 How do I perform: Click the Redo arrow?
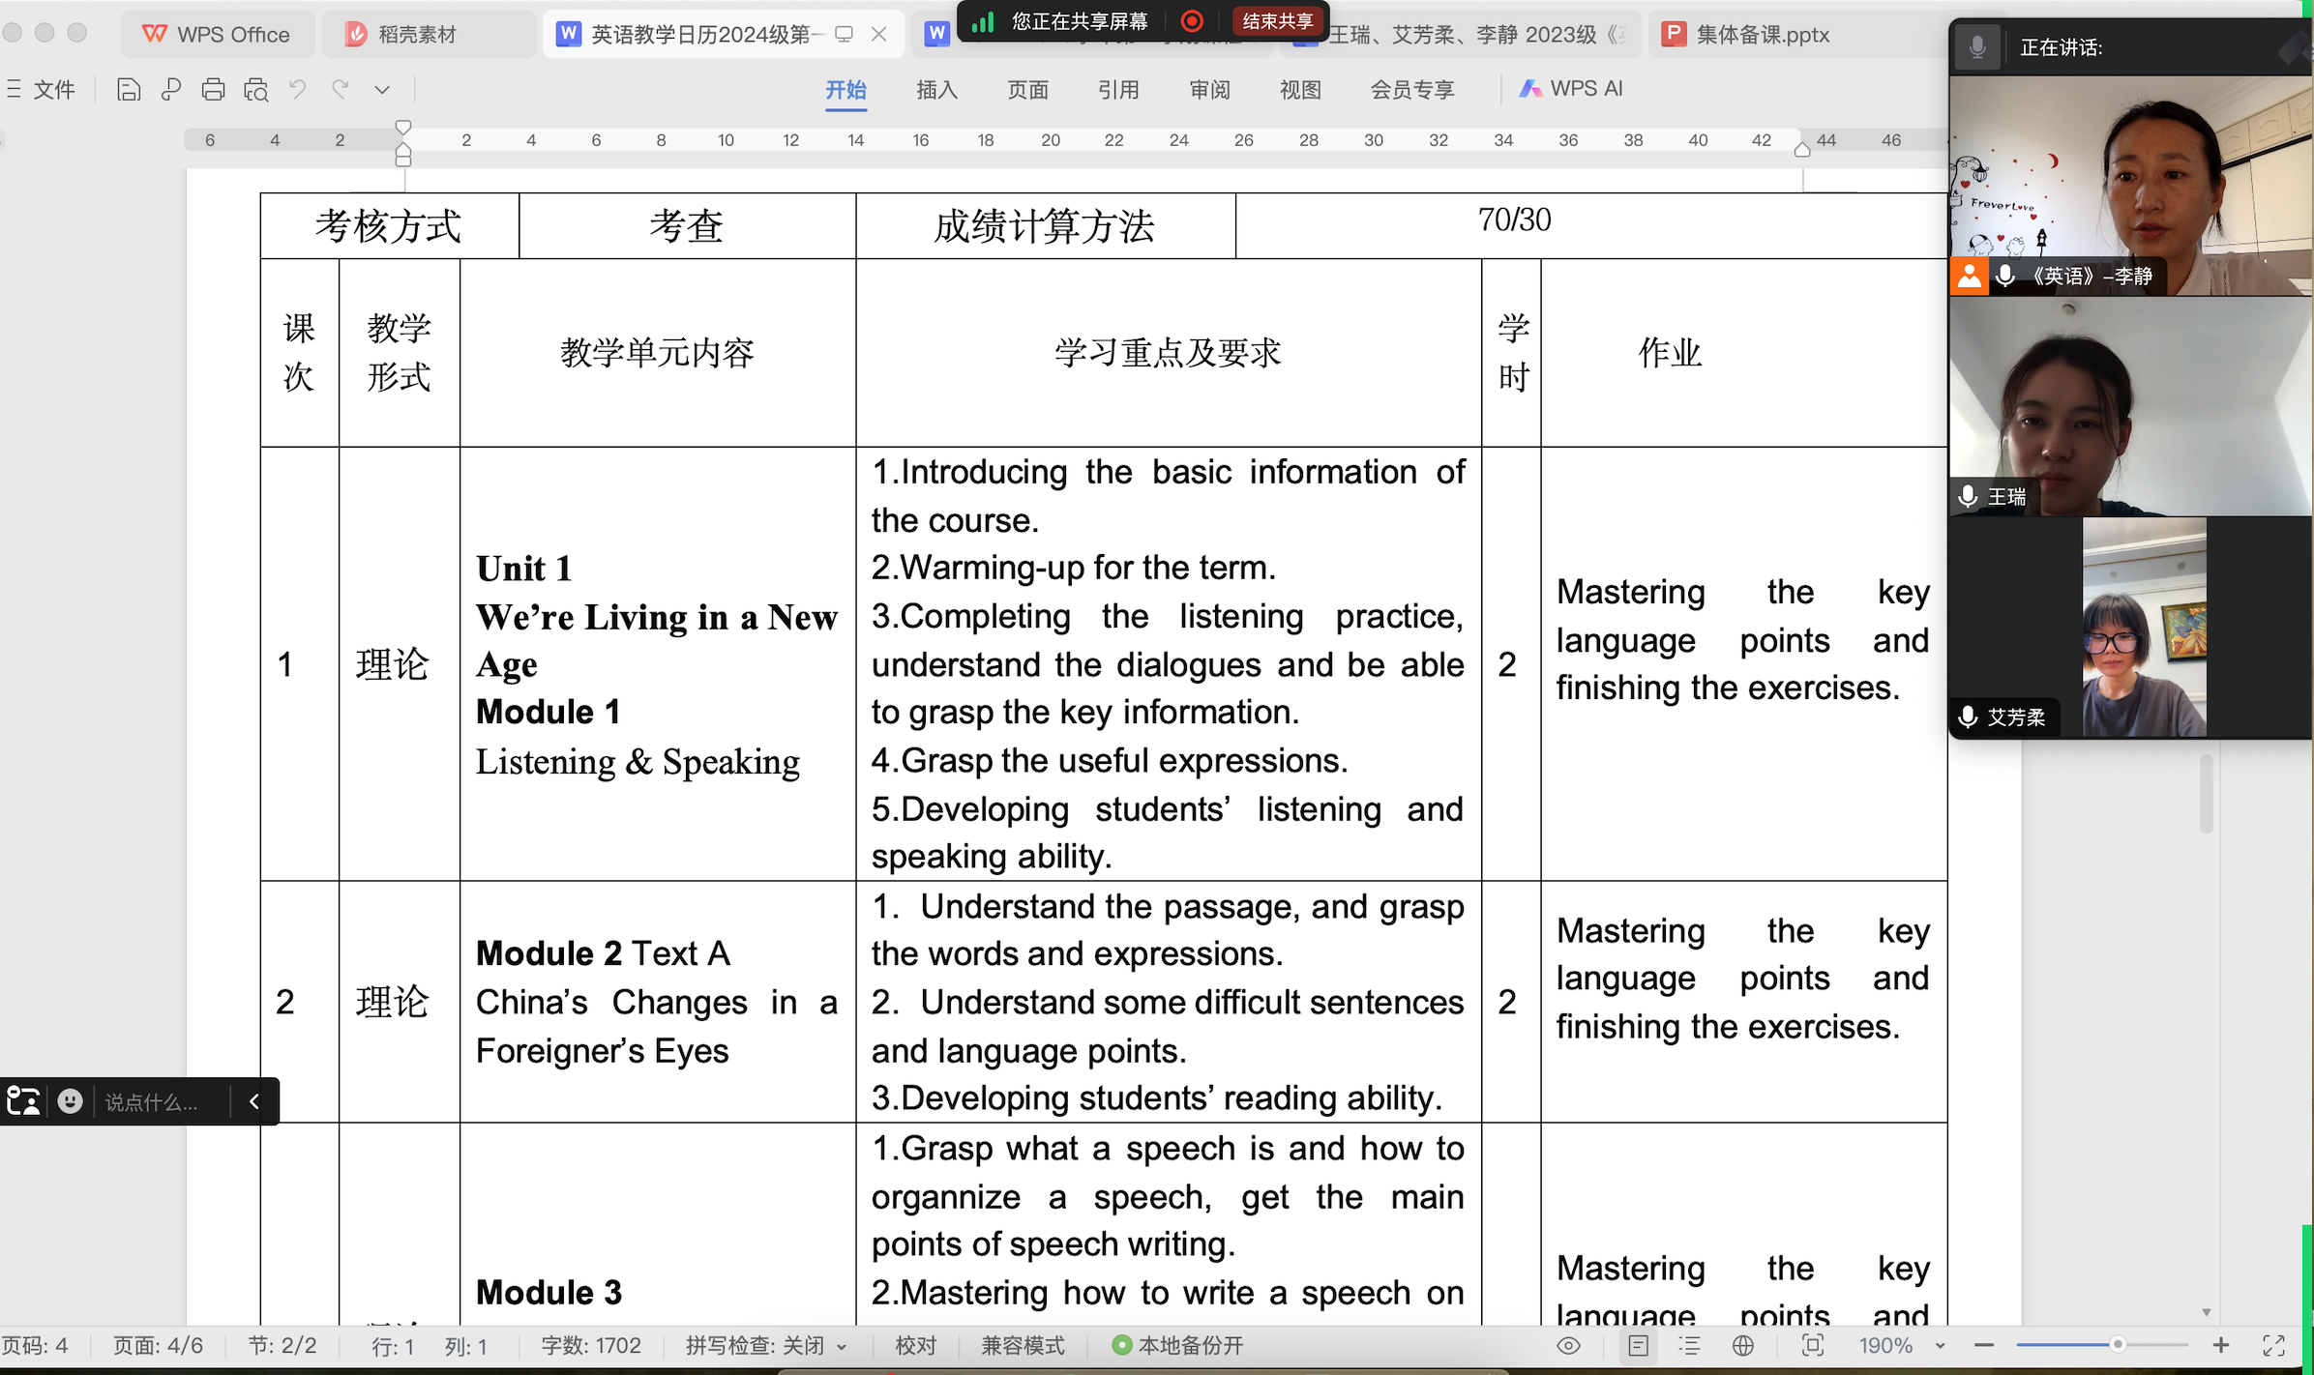tap(340, 90)
